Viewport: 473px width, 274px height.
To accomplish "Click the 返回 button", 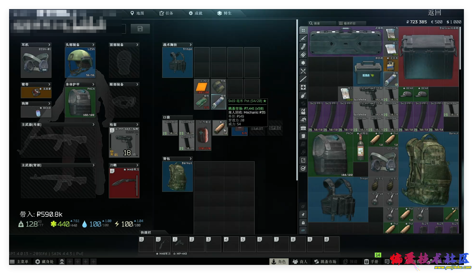I will [435, 13].
